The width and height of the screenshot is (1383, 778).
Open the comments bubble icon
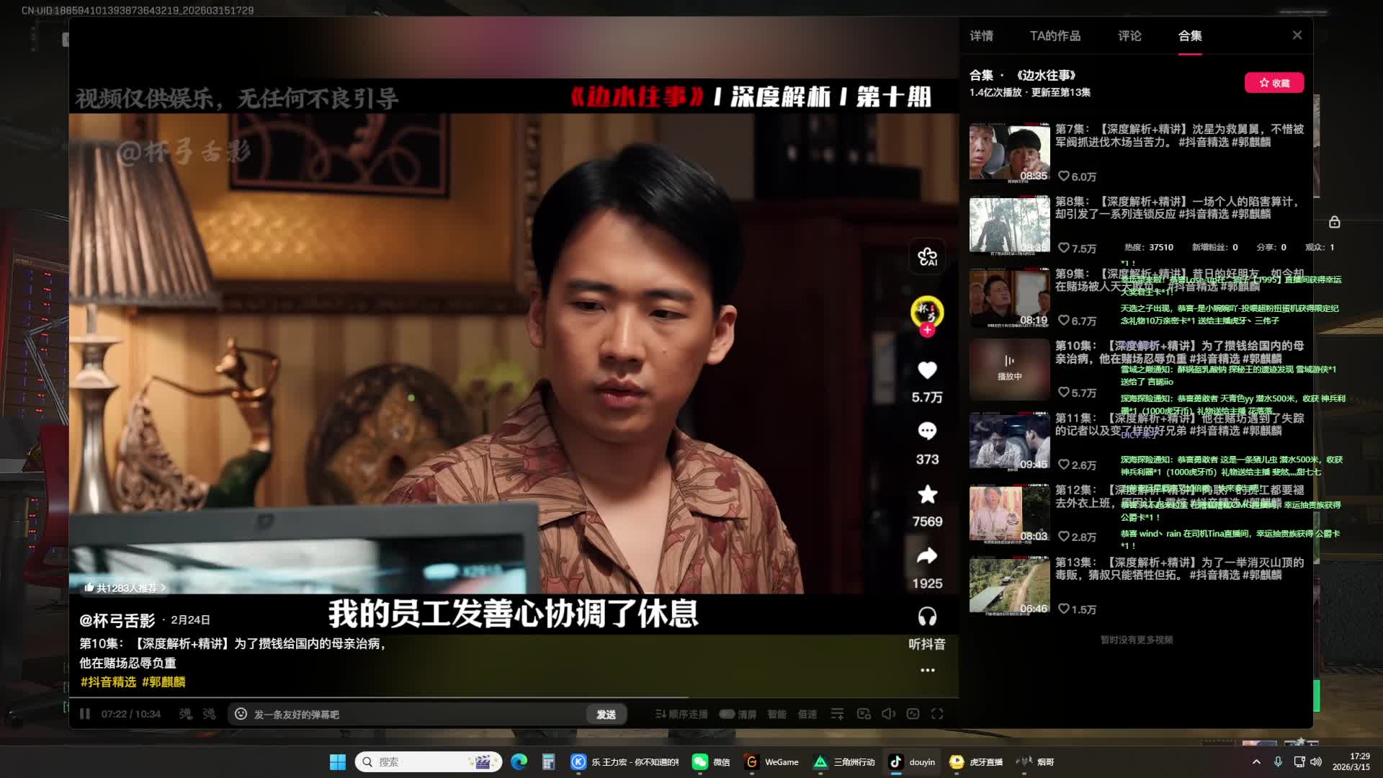[x=927, y=432]
